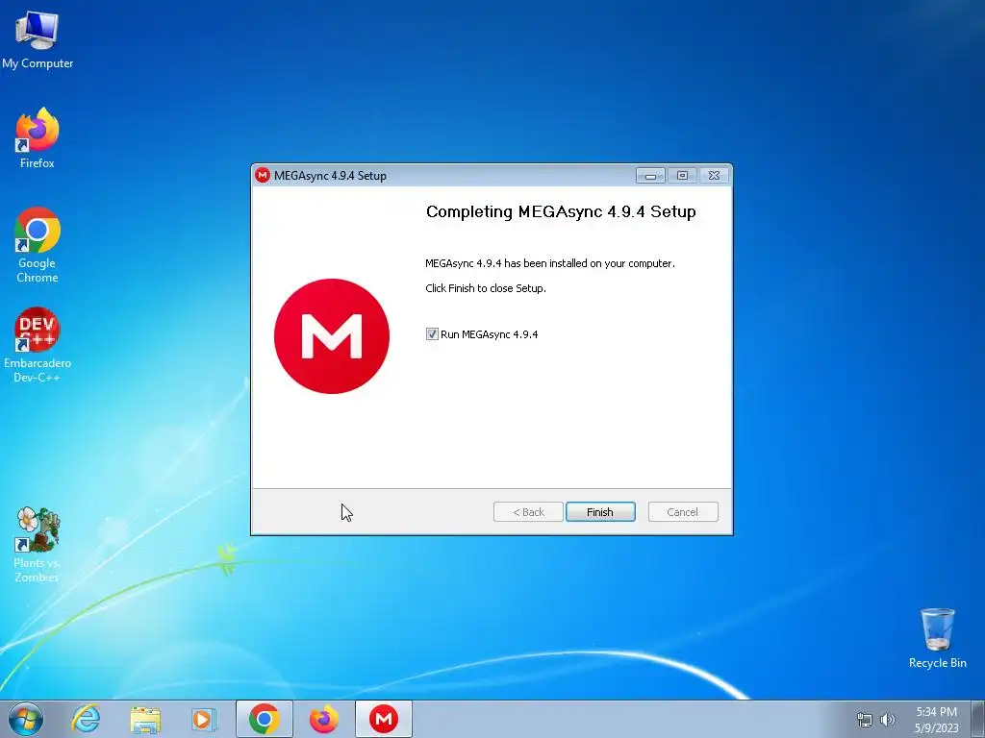Click the Completing MEGAsync 4.9.4 Setup heading
The height and width of the screenshot is (738, 985).
pyautogui.click(x=561, y=212)
